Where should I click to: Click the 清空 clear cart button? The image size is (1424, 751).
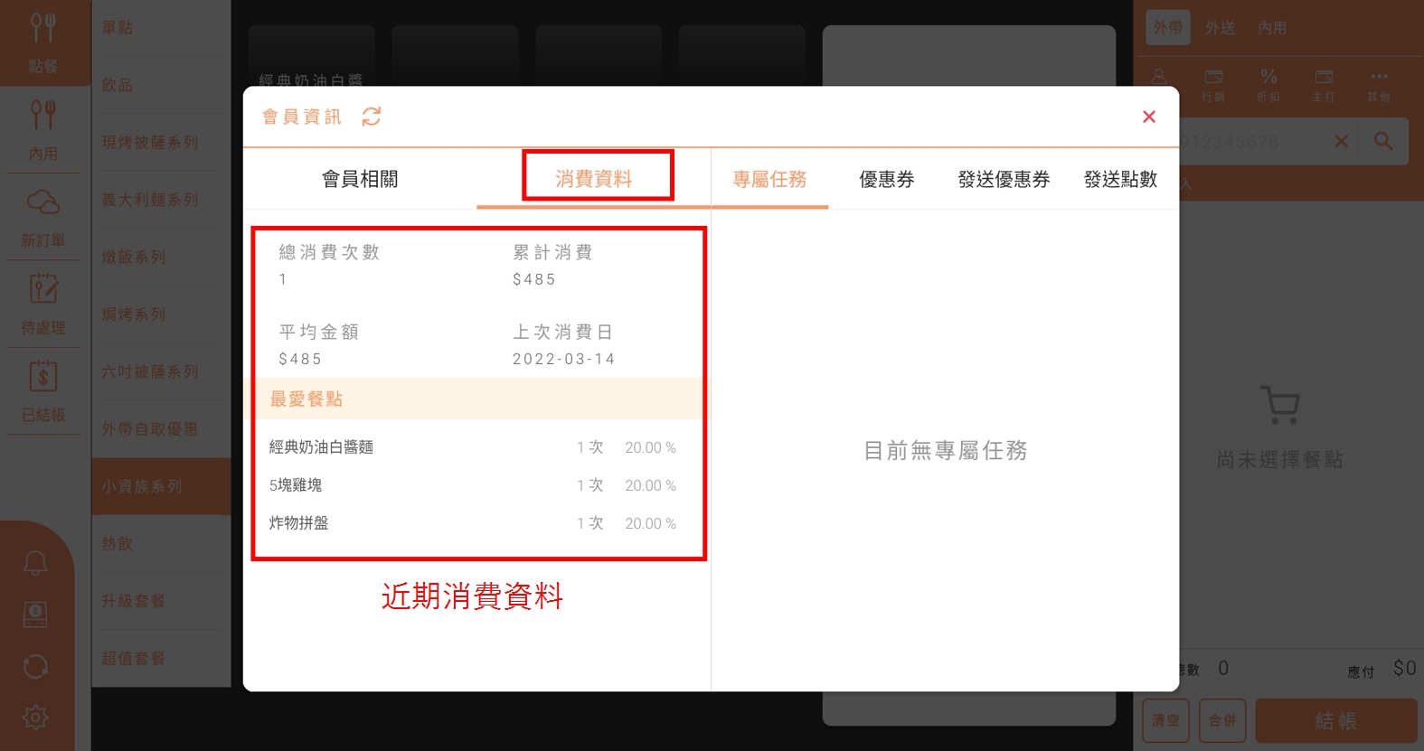pos(1165,720)
